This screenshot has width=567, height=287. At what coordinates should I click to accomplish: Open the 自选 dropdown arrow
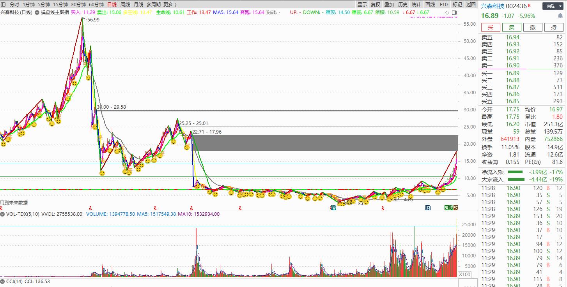(560, 6)
